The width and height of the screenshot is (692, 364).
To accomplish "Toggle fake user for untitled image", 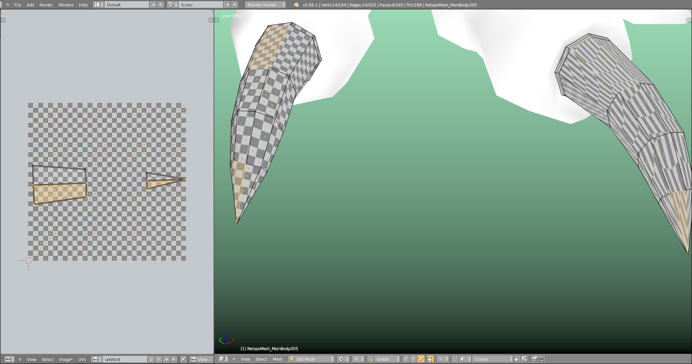I will coord(159,359).
